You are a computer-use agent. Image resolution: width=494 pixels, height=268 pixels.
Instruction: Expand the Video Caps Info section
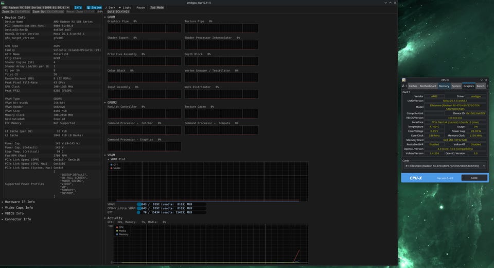click(x=17, y=208)
